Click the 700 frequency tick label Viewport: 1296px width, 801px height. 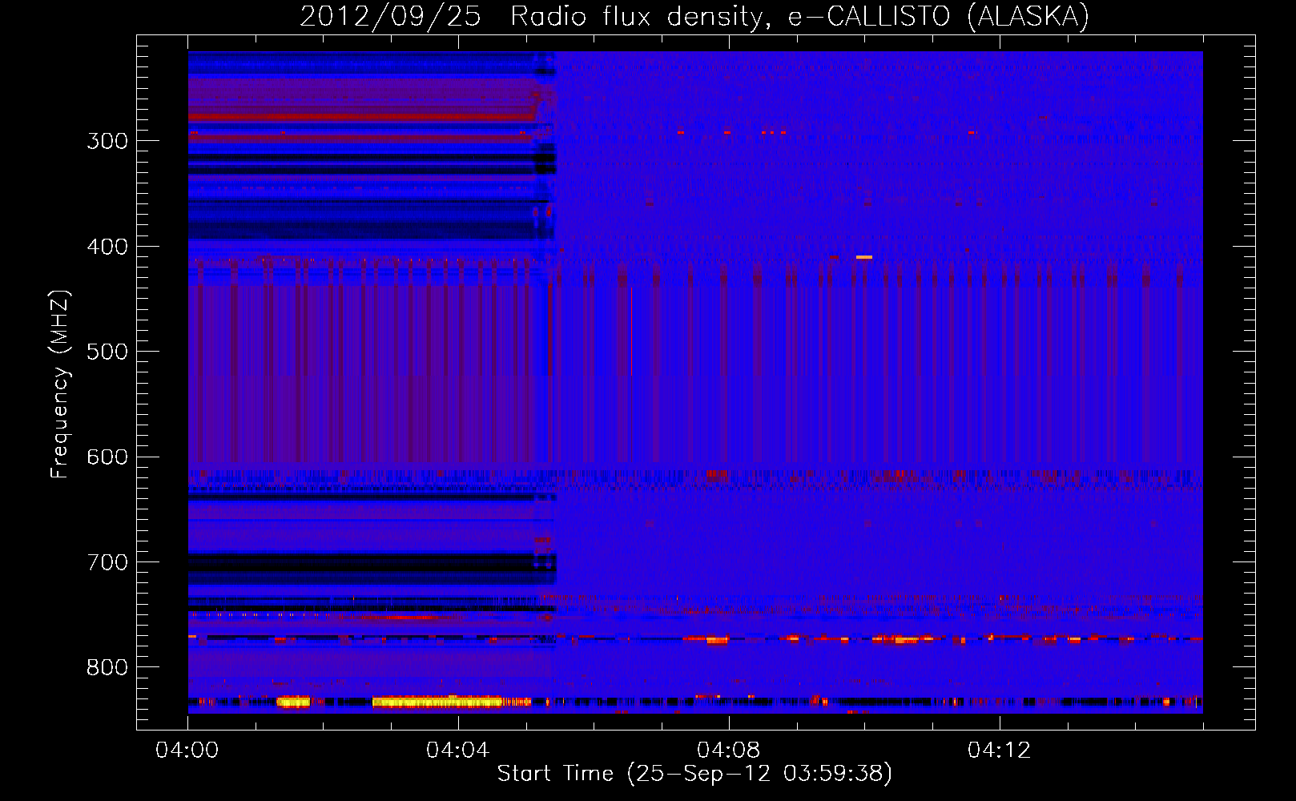coord(107,562)
